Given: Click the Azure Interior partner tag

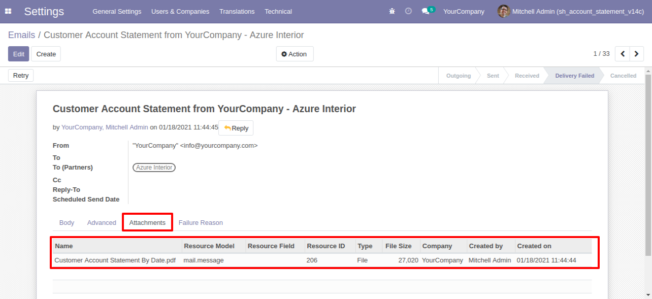Looking at the screenshot, I should (x=154, y=168).
